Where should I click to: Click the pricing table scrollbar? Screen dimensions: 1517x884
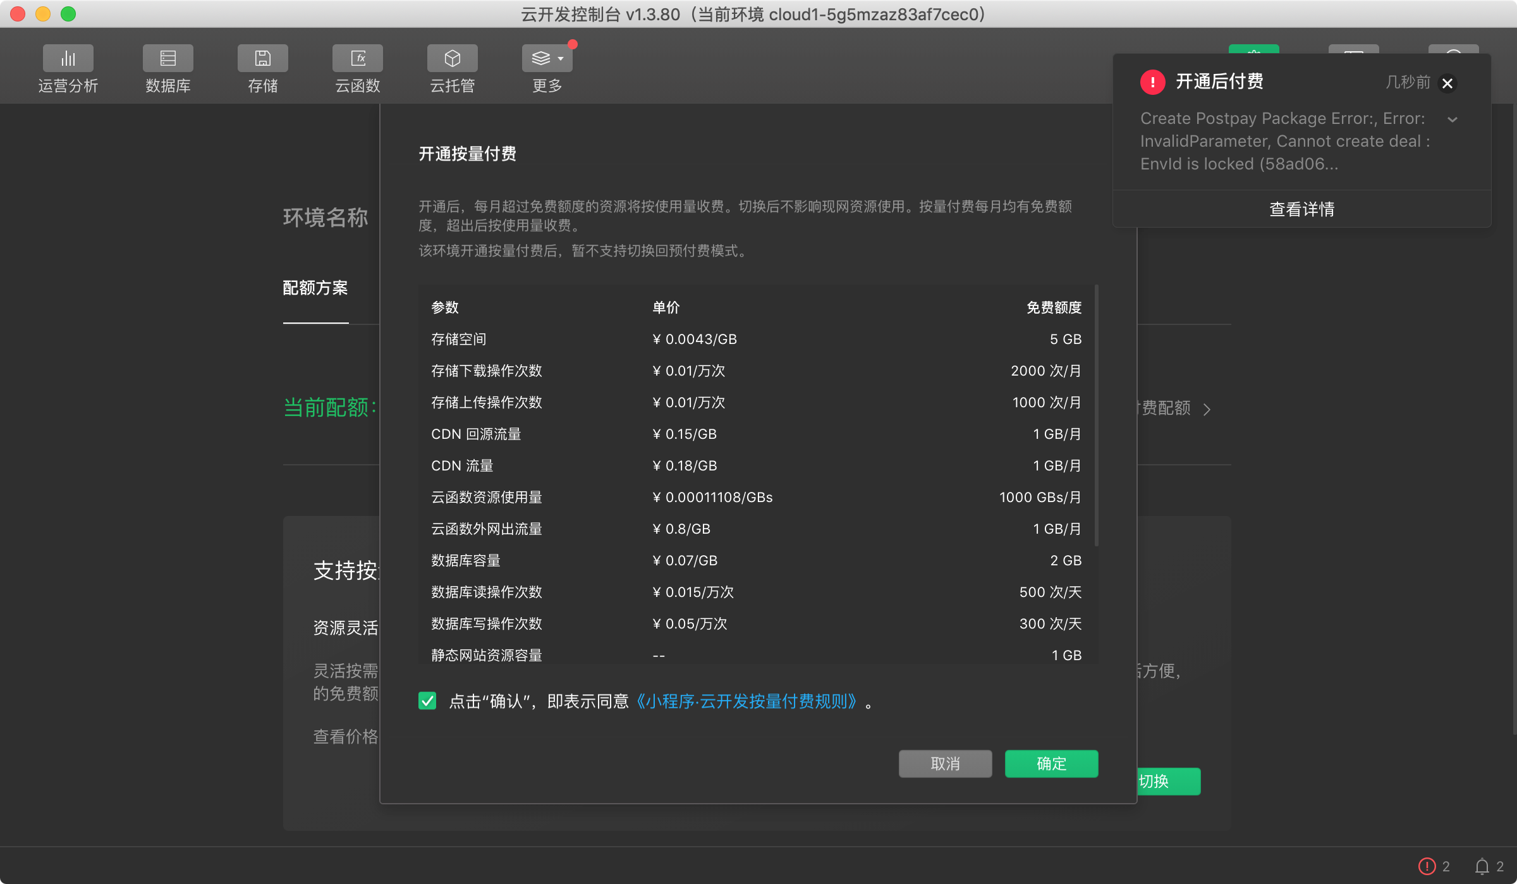click(x=1097, y=415)
